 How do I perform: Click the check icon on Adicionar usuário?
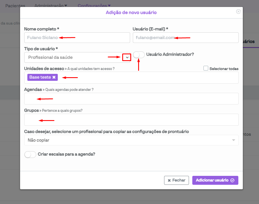pyautogui.click(x=232, y=180)
